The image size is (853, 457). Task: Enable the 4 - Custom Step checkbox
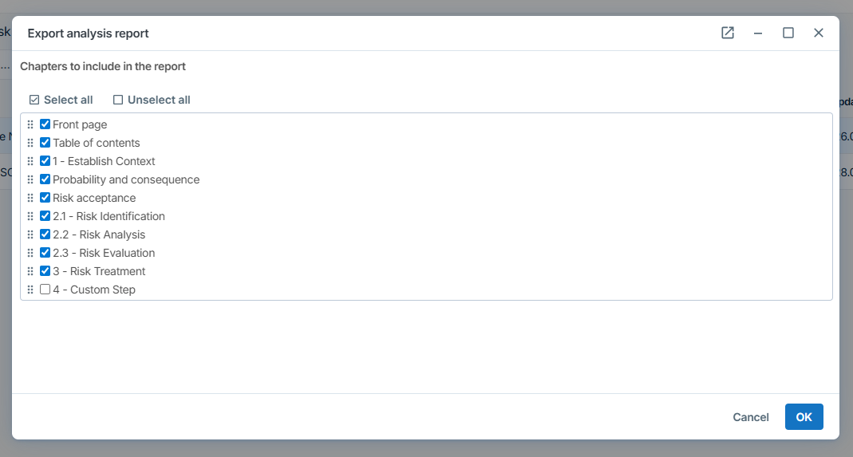click(x=45, y=290)
